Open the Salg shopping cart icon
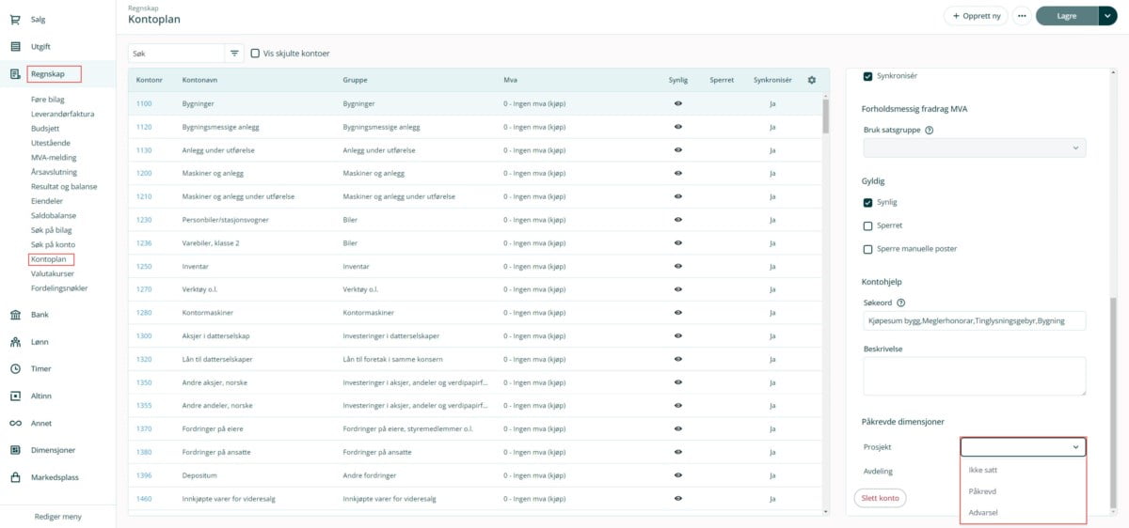 16,19
